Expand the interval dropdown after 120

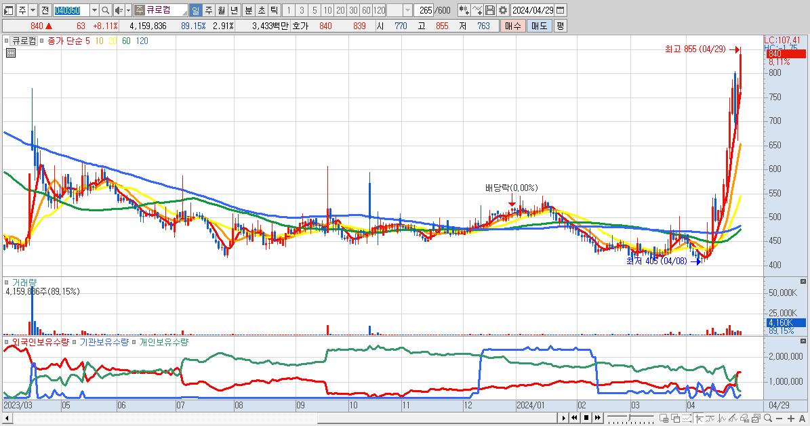(407, 10)
